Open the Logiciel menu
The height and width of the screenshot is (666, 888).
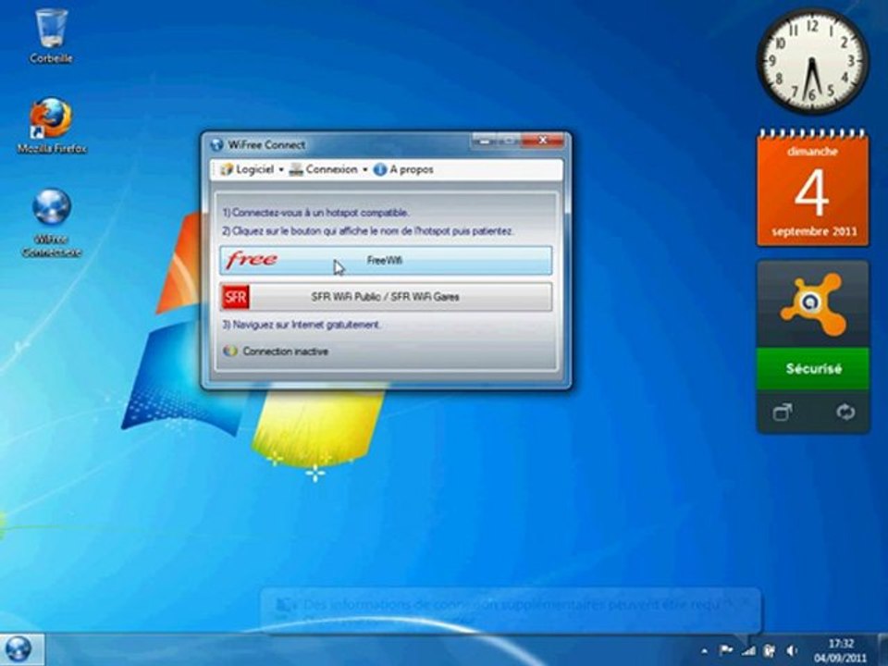(248, 169)
